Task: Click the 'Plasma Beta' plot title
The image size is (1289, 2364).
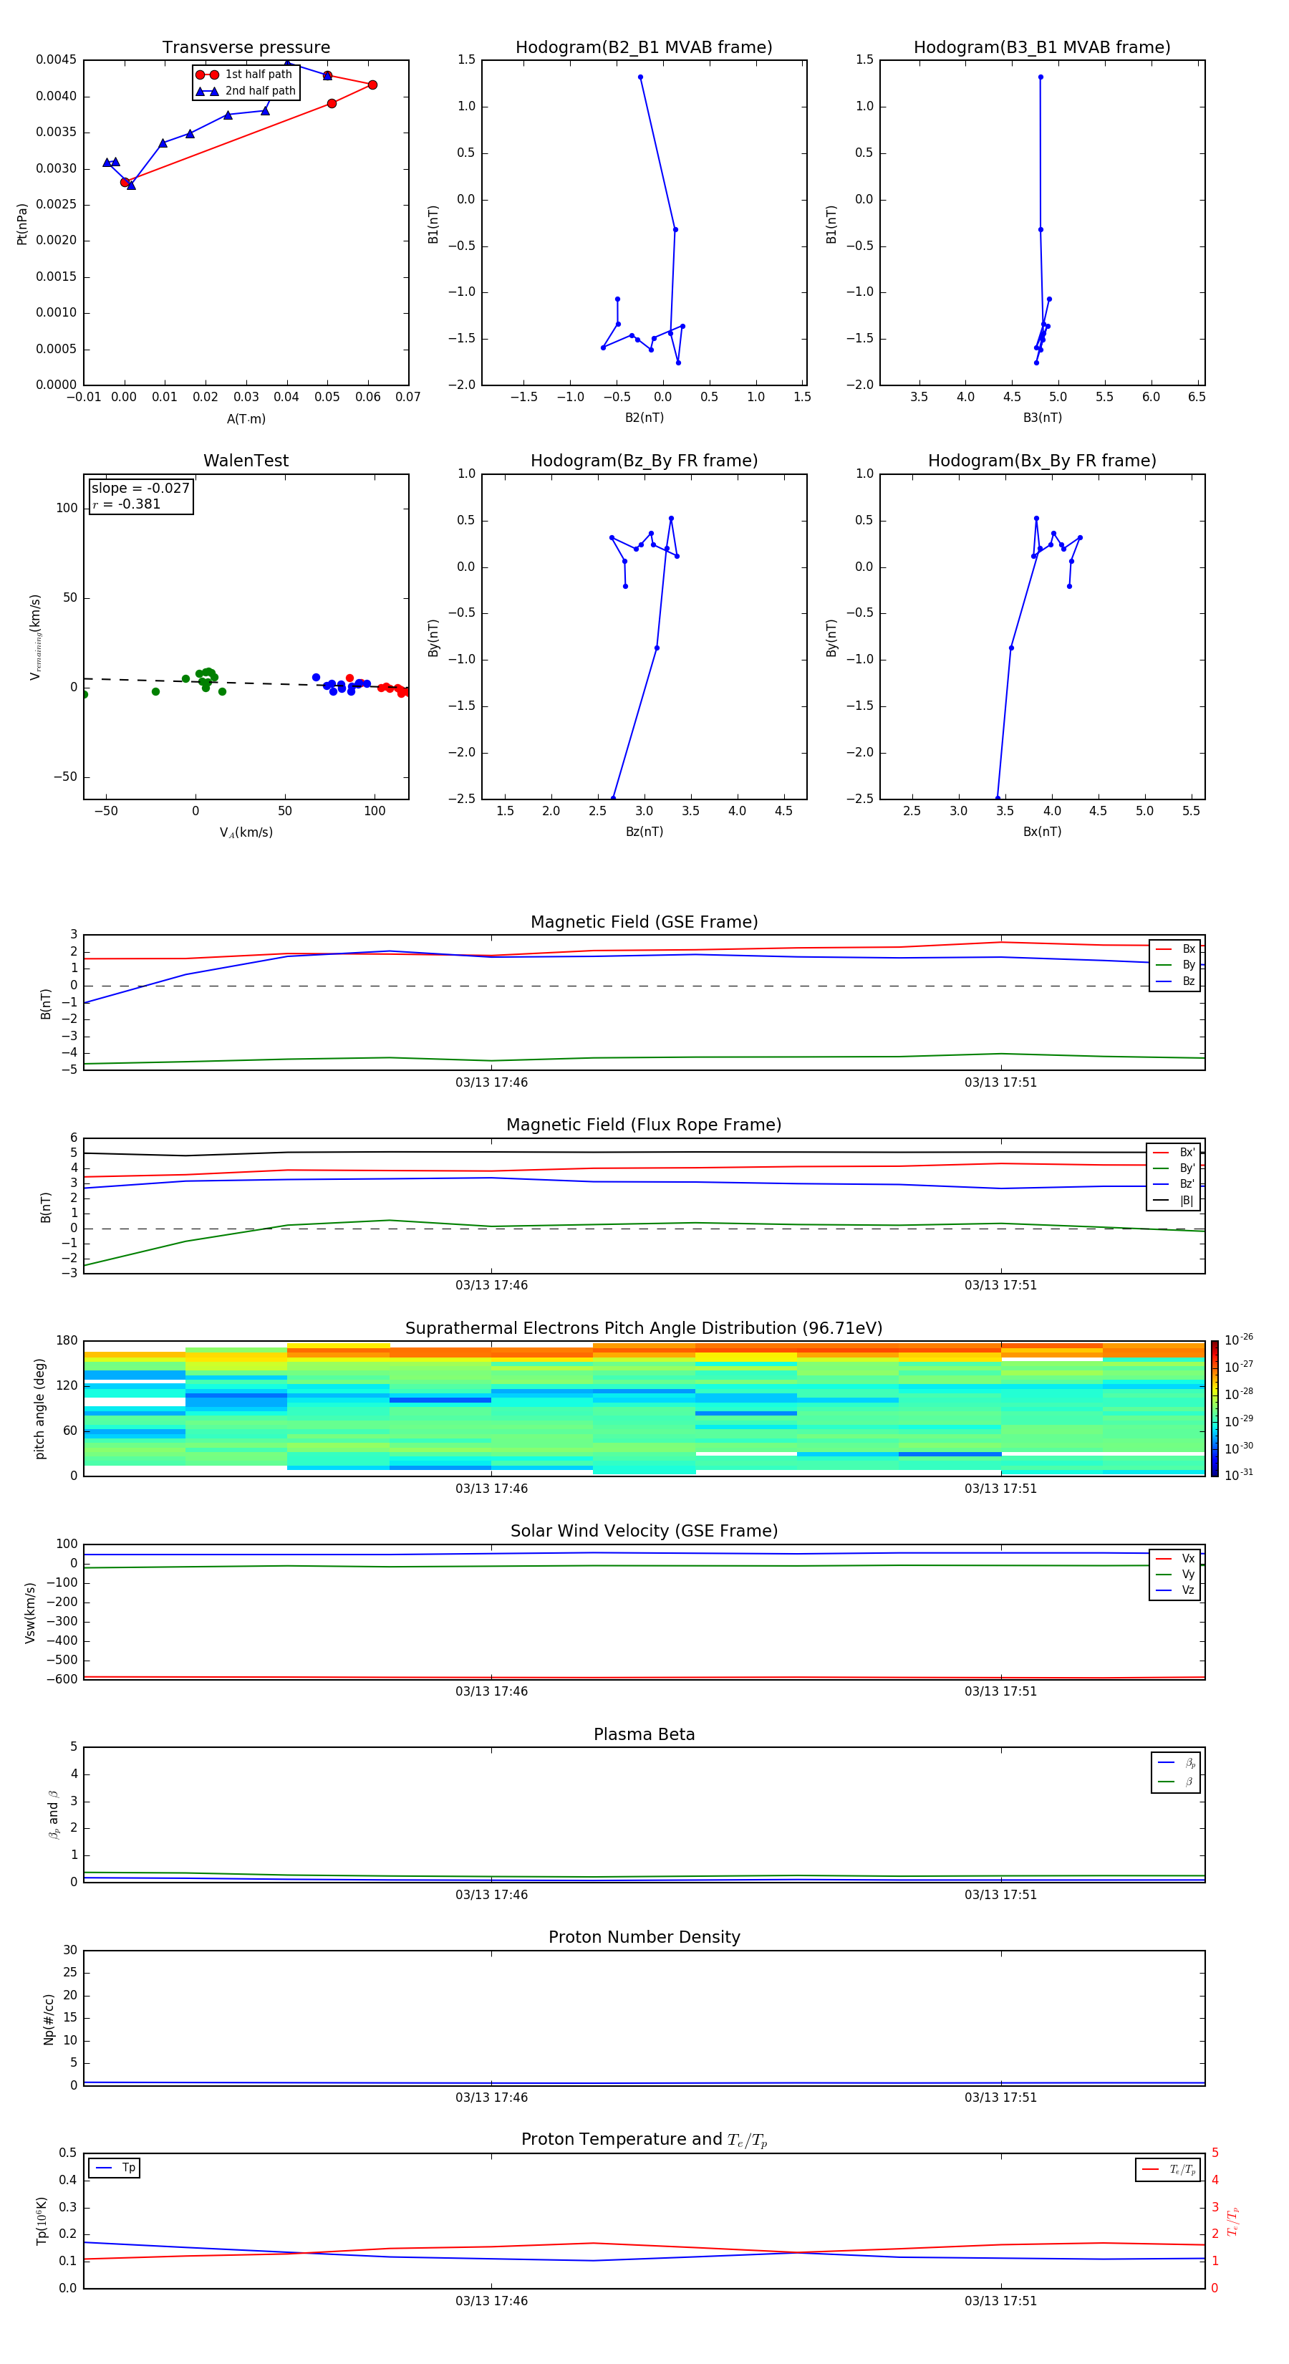Action: [644, 1735]
